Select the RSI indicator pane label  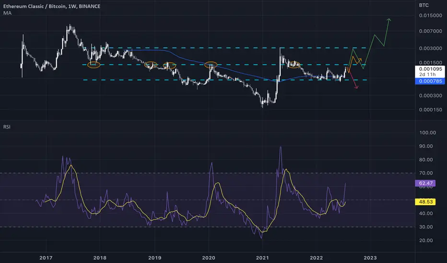click(7, 127)
